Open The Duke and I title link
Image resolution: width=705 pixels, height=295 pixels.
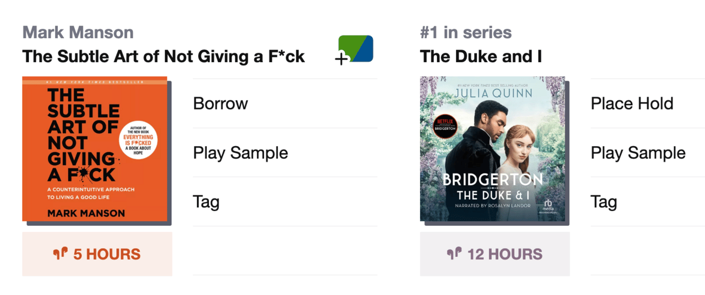point(481,56)
